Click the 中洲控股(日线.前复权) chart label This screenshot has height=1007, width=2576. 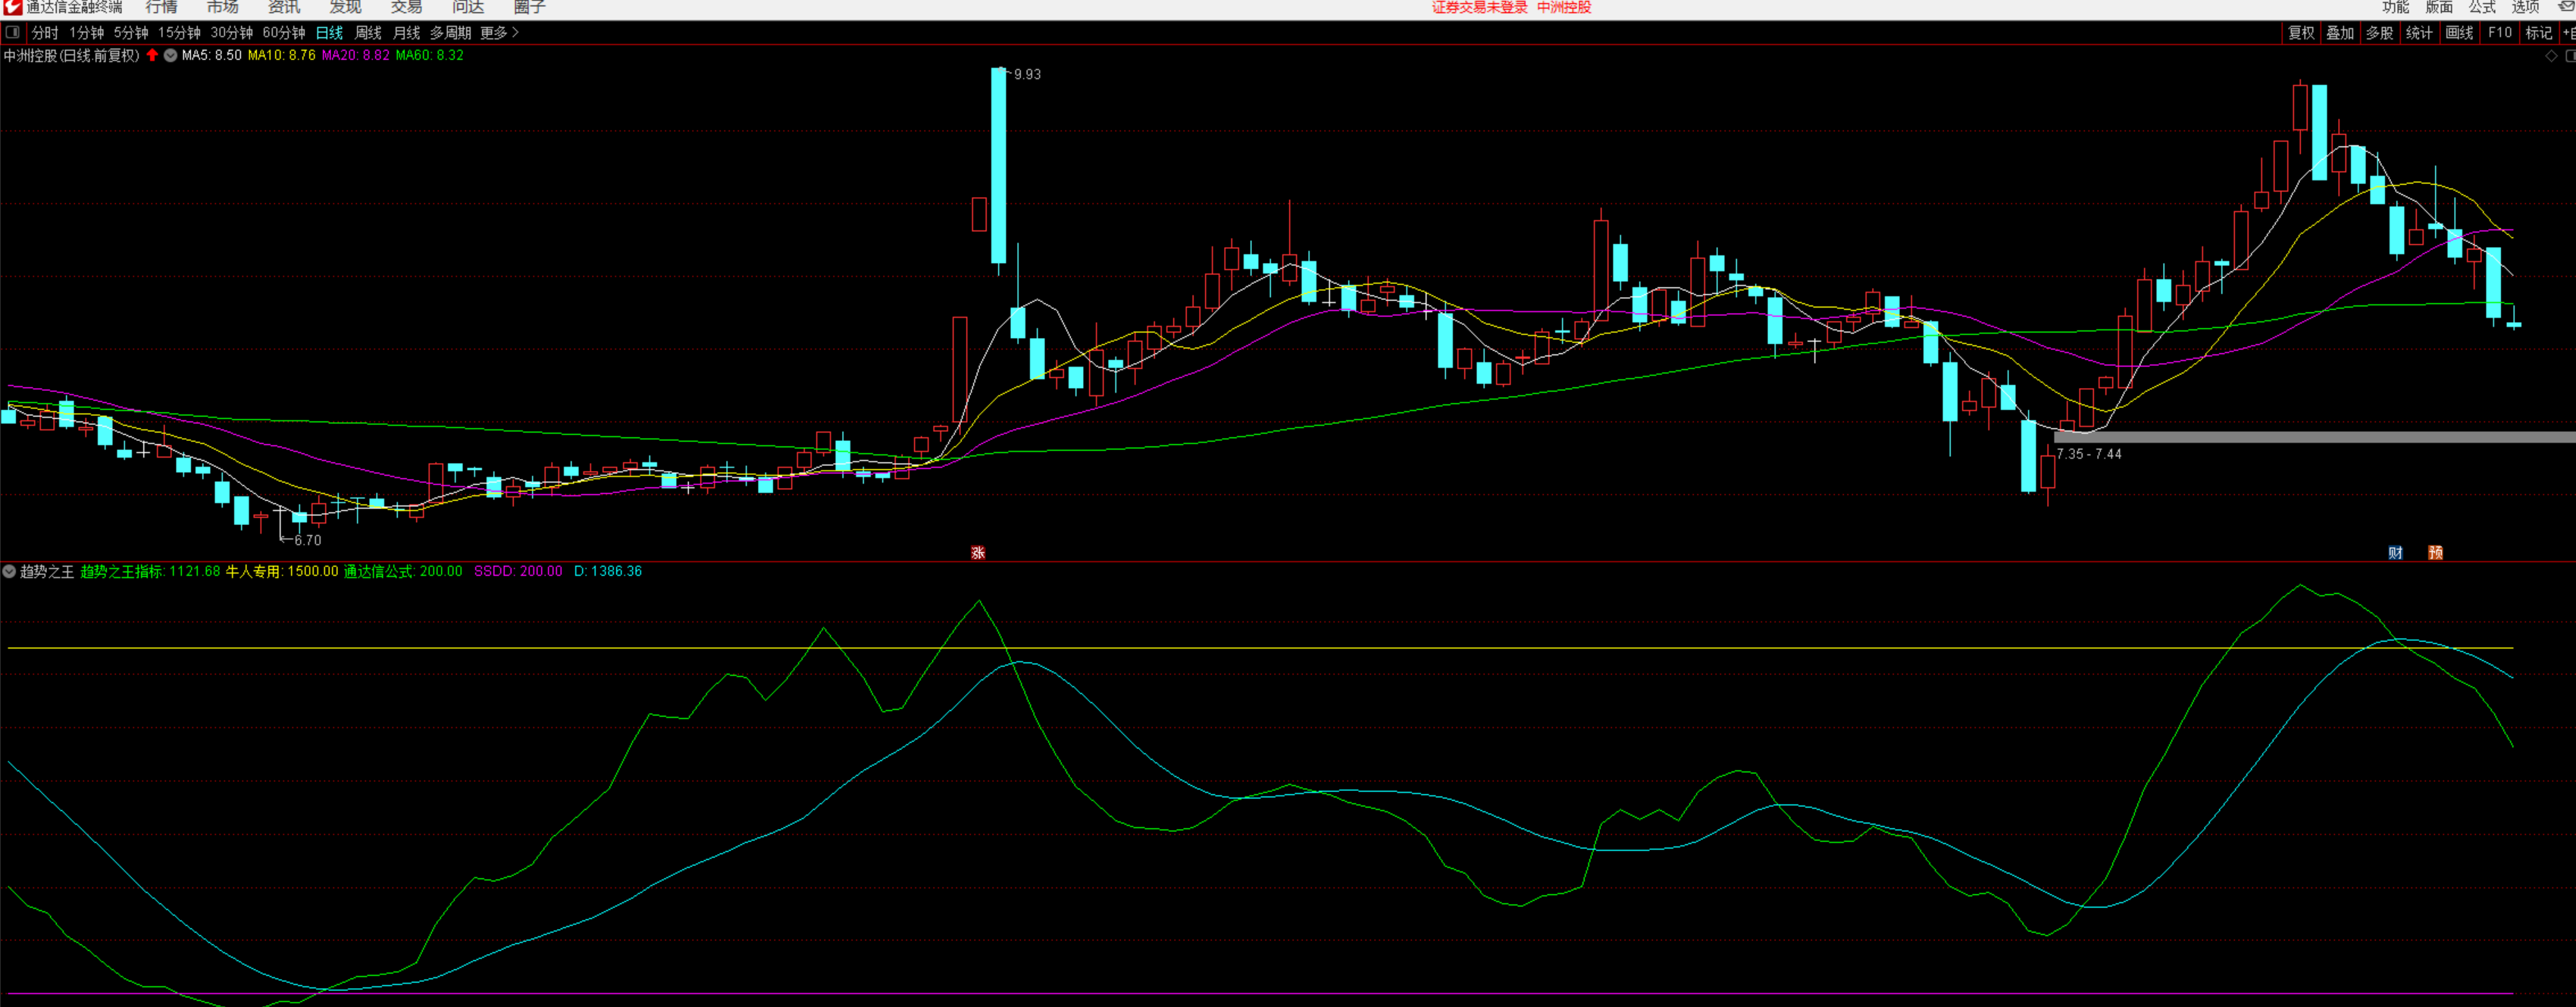tap(72, 55)
